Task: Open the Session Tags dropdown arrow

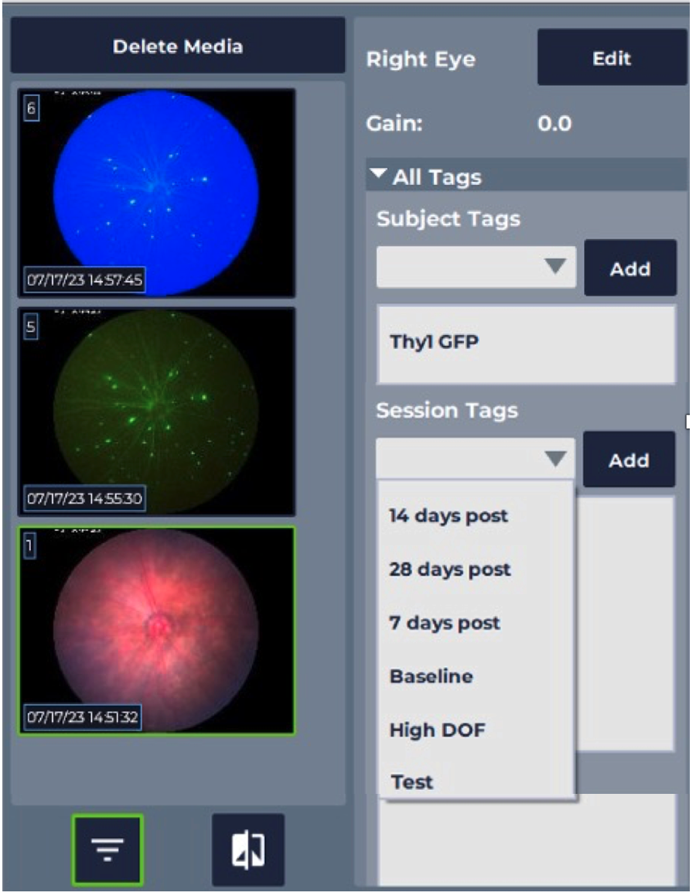Action: 554,460
